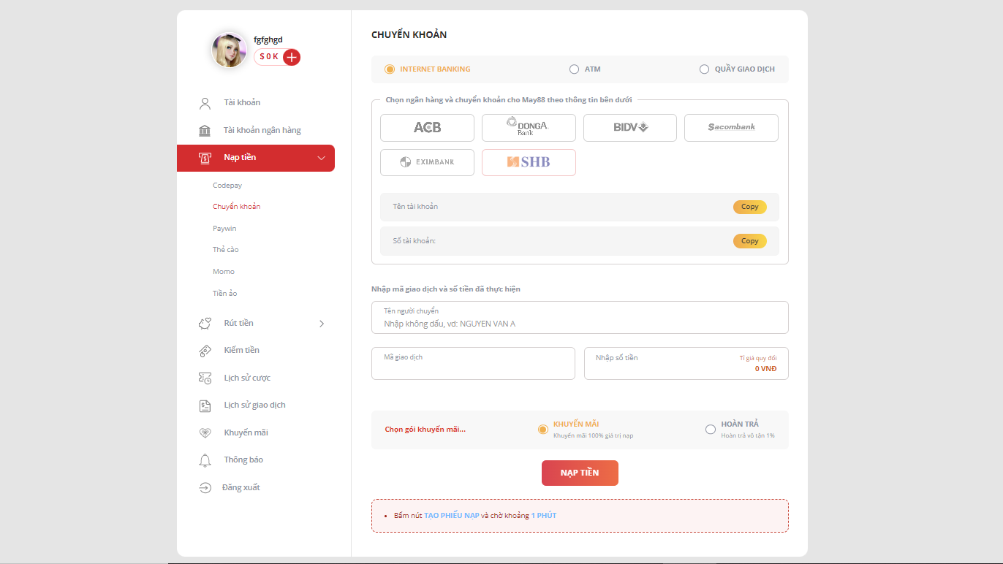Select the SHB bank logo
1003x564 pixels.
[529, 162]
